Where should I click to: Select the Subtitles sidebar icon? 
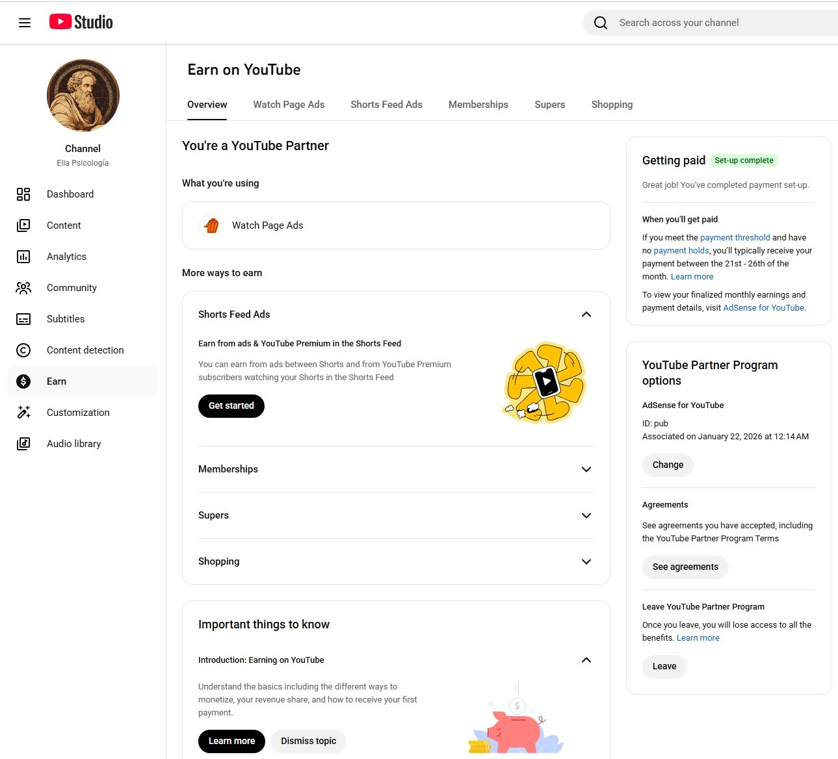click(23, 319)
